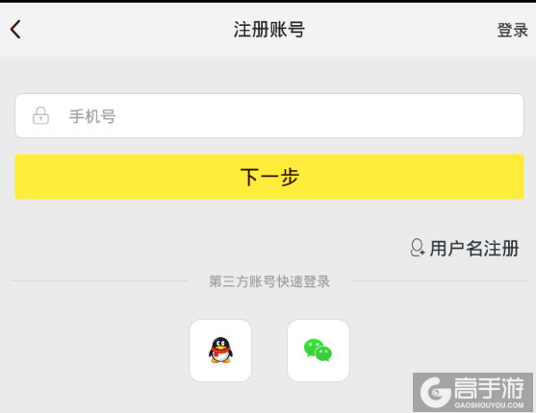The width and height of the screenshot is (536, 413).
Task: Click the user-plus icon beside 用户名注册
Action: click(418, 248)
